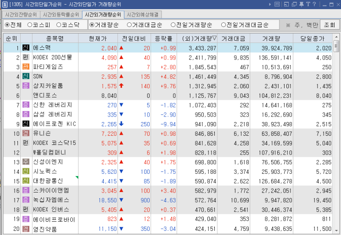This screenshot has width=341, height=235.
Task: Click the 영진약품 stock name
Action: point(45,229)
